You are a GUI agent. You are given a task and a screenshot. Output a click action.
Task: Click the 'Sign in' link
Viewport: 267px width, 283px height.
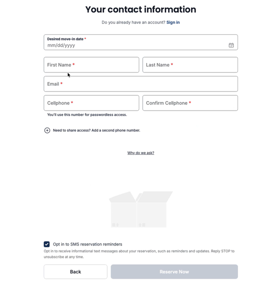point(173,22)
